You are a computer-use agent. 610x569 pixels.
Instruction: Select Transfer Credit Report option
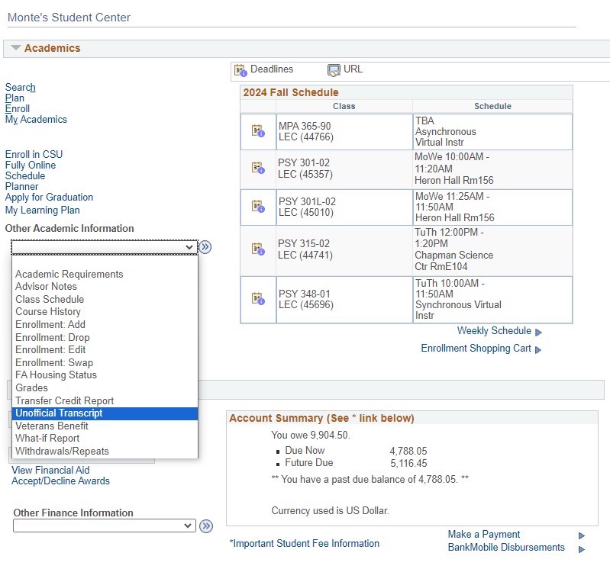coord(105,400)
